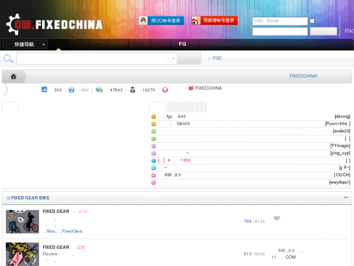
Task: Open moderator FixedGear link
Action: pyautogui.click(x=72, y=231)
